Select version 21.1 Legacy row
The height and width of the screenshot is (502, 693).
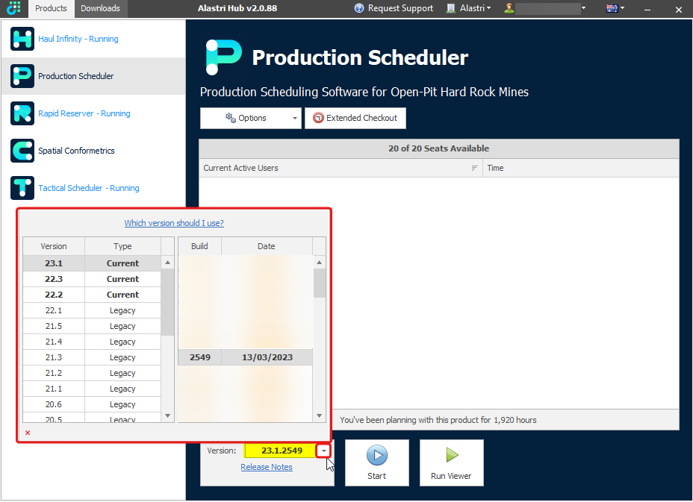point(92,389)
